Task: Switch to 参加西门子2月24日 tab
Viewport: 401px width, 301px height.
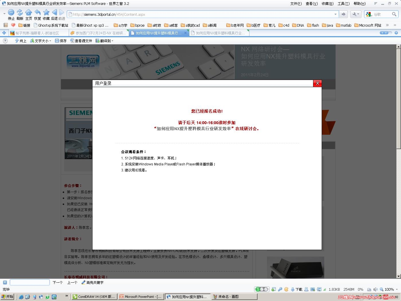Action: point(98,33)
